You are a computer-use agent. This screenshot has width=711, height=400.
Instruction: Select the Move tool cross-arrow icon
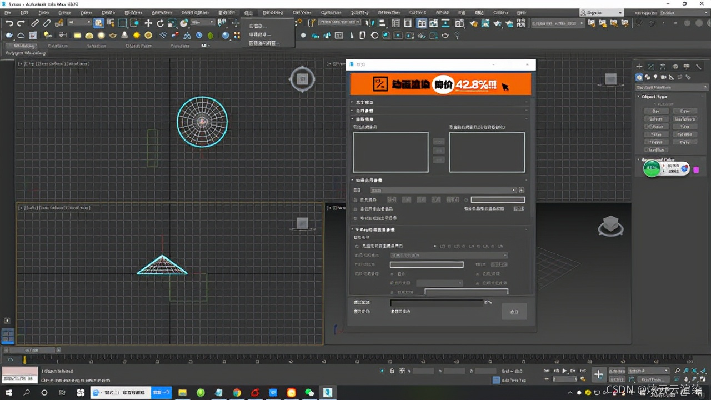click(148, 23)
